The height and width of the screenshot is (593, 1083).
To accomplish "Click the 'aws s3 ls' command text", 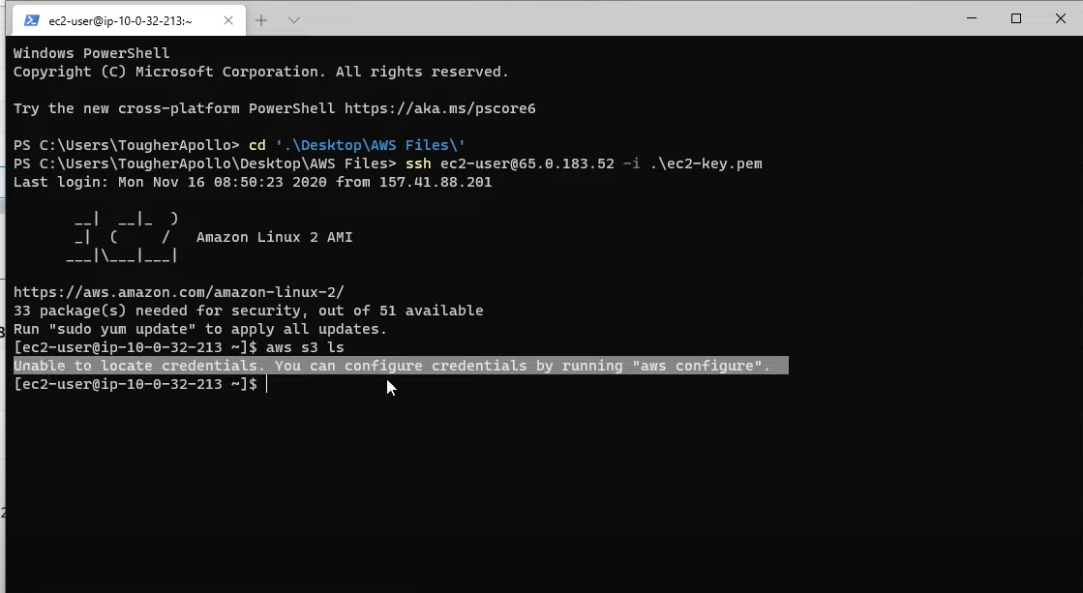I will [x=305, y=347].
